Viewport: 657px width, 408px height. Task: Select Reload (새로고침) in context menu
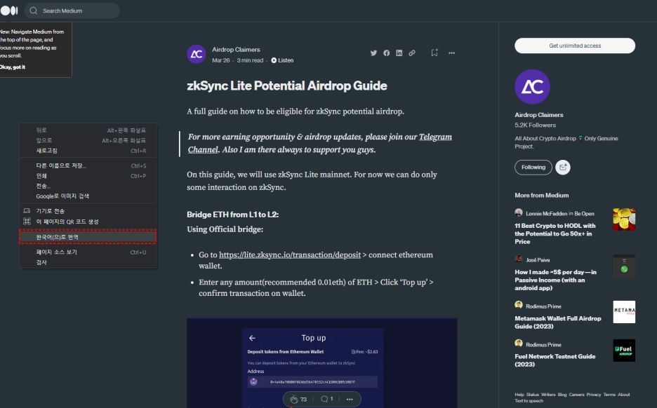pos(88,151)
